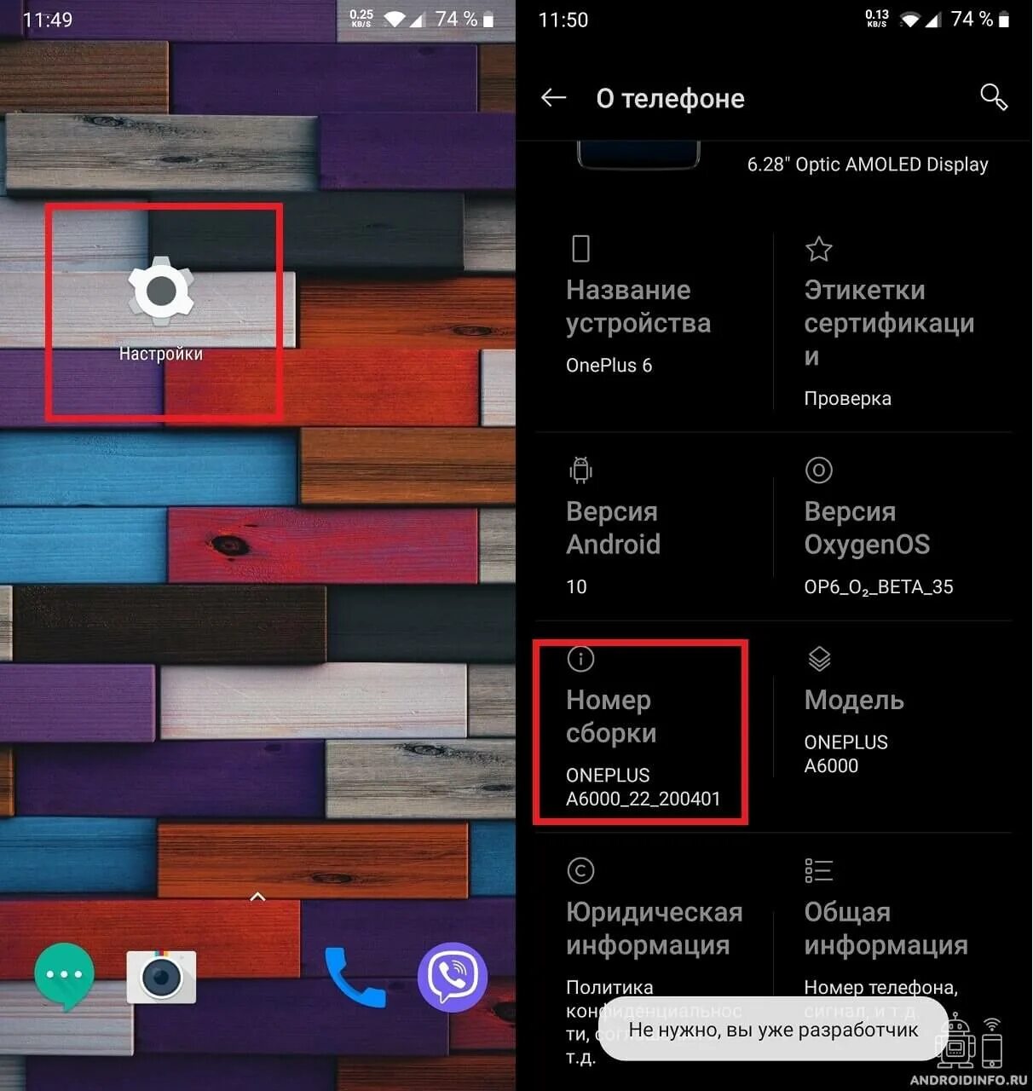Screen dimensions: 1033x1091
Task: Tap the 11:49 clock on home screen
Action: point(48,20)
